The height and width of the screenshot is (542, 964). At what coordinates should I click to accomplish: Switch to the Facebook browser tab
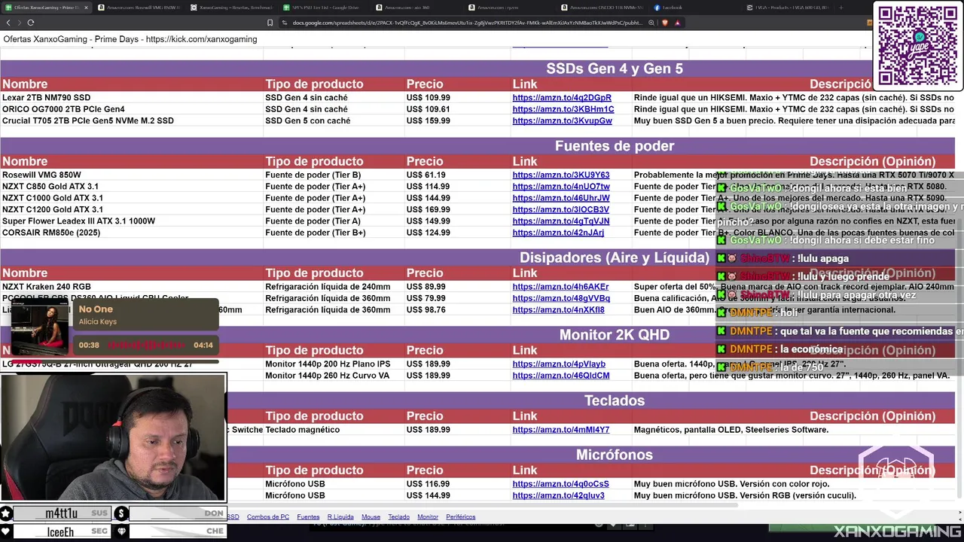tap(695, 8)
